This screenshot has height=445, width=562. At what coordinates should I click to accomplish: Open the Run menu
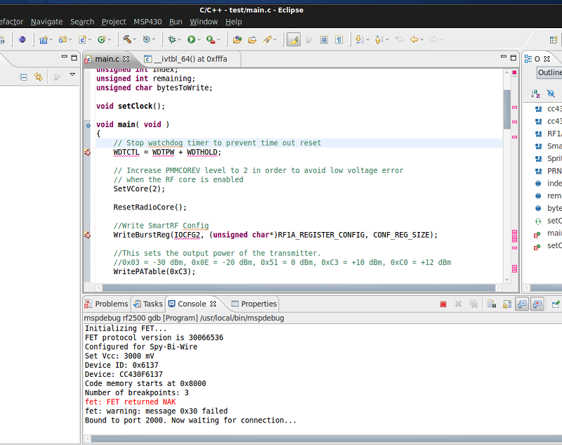pos(176,22)
